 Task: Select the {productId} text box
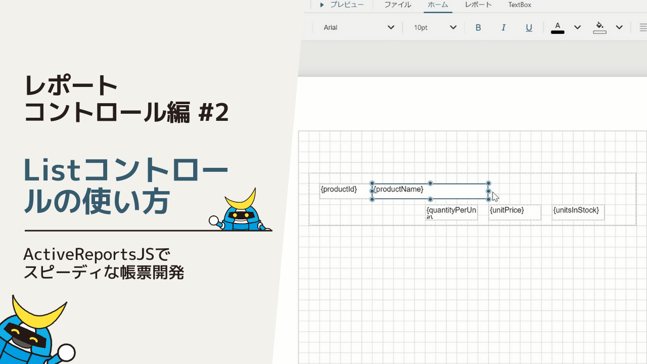coord(345,191)
